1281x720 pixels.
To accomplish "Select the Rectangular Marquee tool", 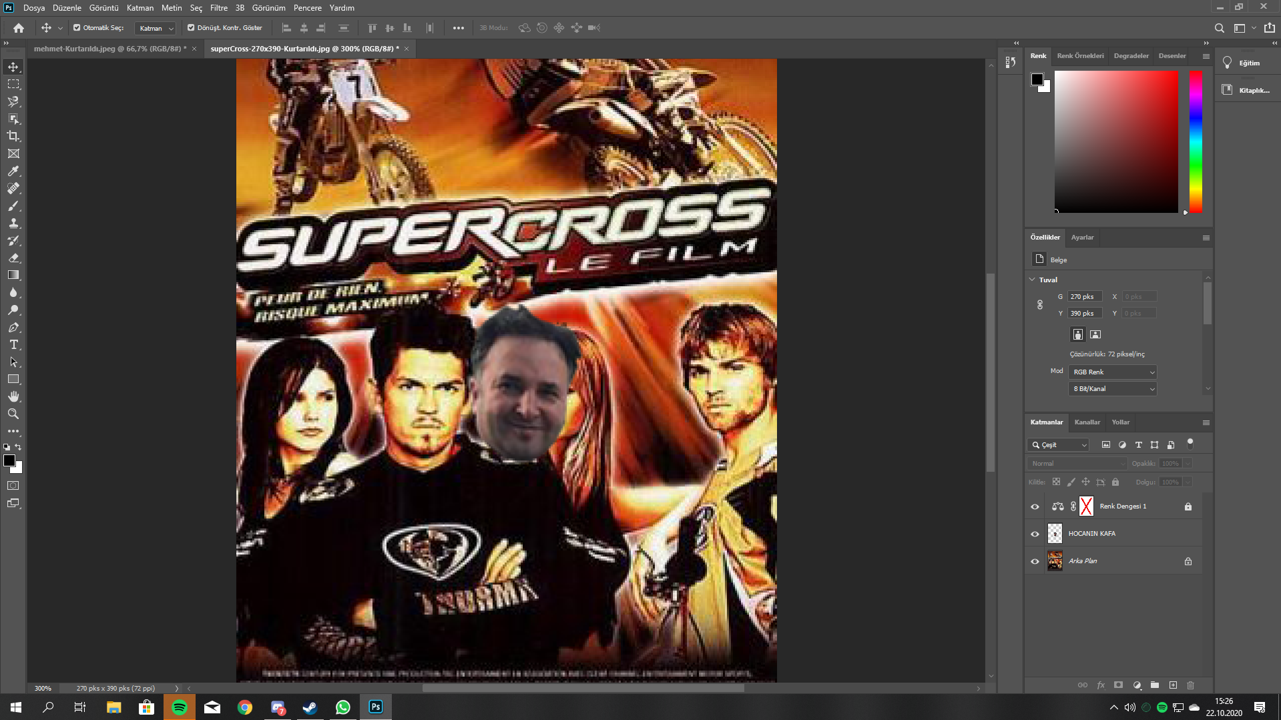I will [13, 84].
